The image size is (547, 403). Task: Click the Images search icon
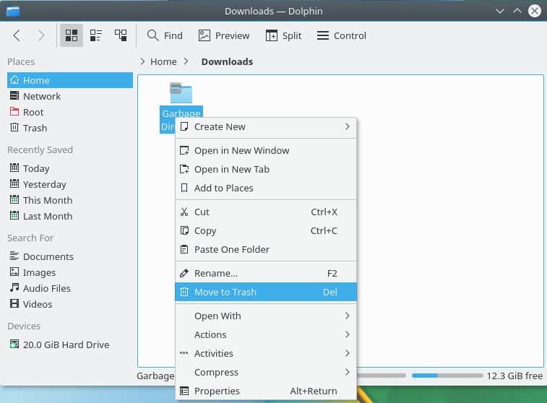14,272
